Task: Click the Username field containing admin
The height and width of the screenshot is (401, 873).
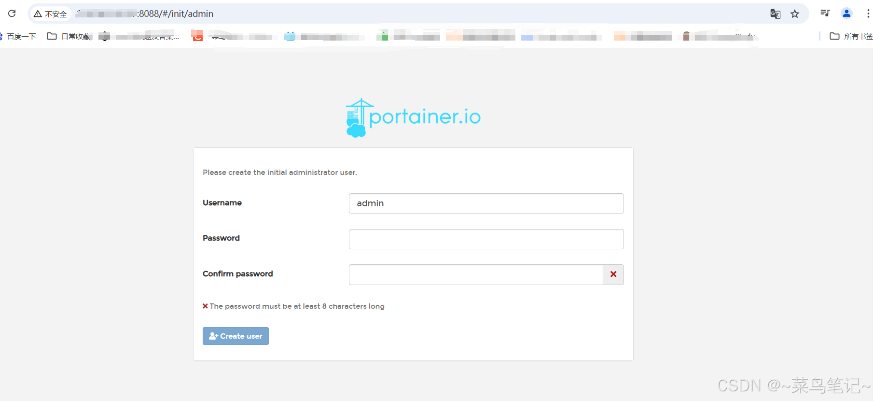Action: click(x=486, y=203)
